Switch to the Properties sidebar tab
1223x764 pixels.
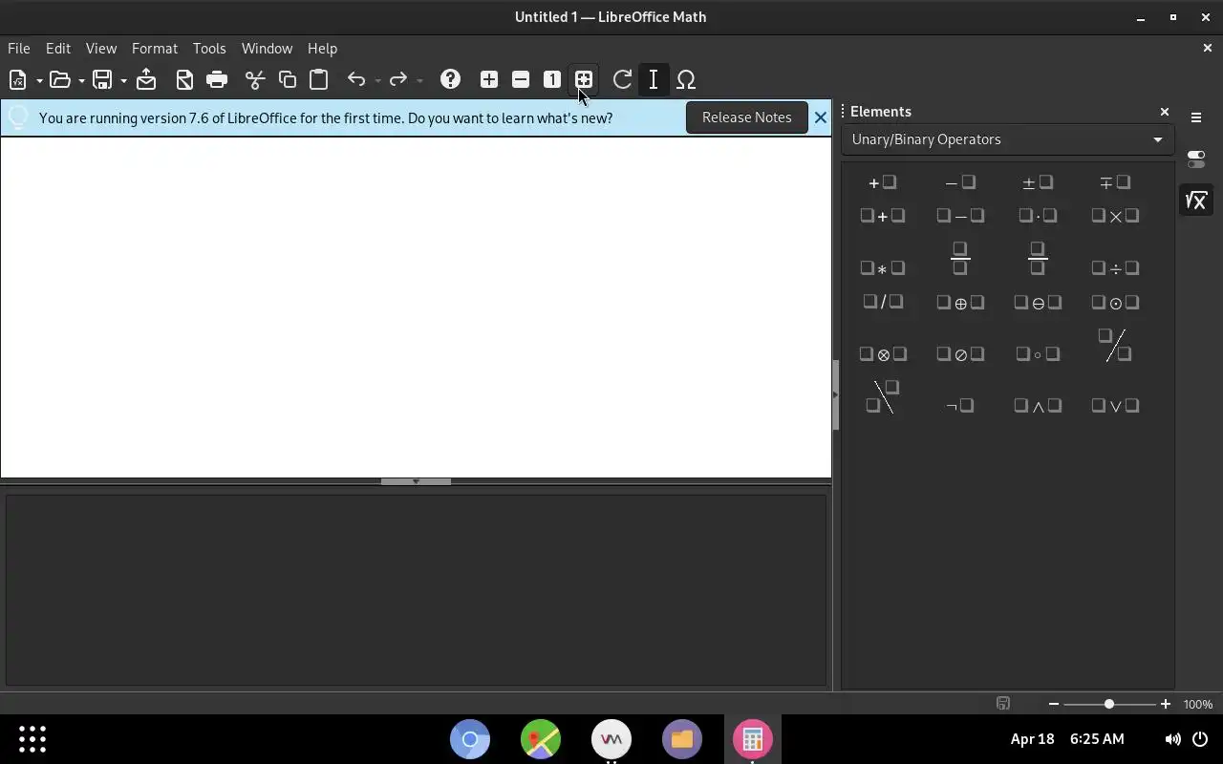pyautogui.click(x=1196, y=159)
